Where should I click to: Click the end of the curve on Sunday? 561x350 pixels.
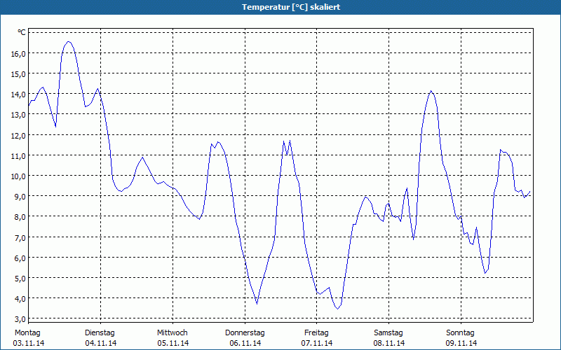(x=530, y=192)
